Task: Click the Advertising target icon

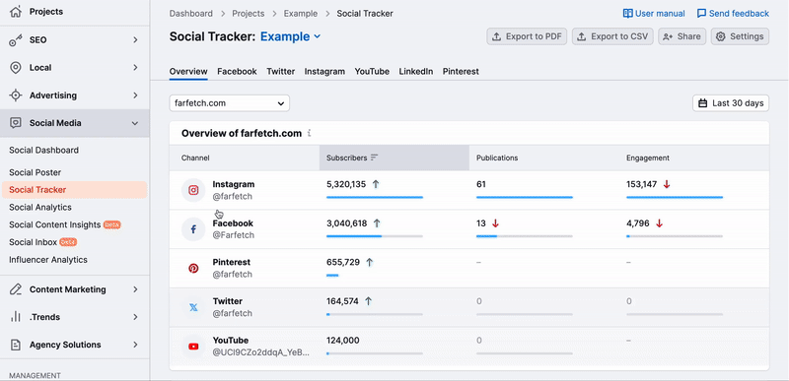Action: point(16,95)
